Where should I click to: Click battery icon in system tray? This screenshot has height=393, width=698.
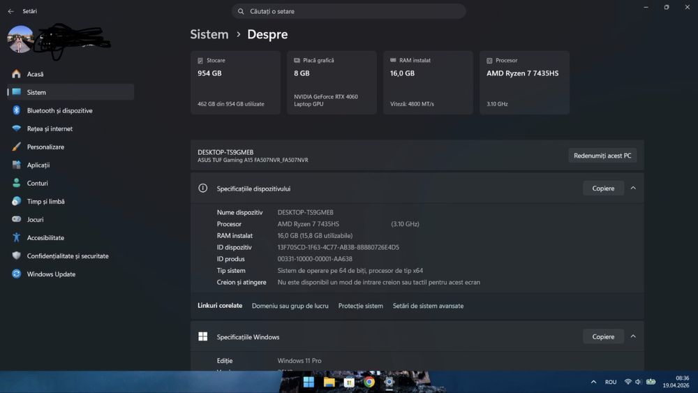(651, 382)
